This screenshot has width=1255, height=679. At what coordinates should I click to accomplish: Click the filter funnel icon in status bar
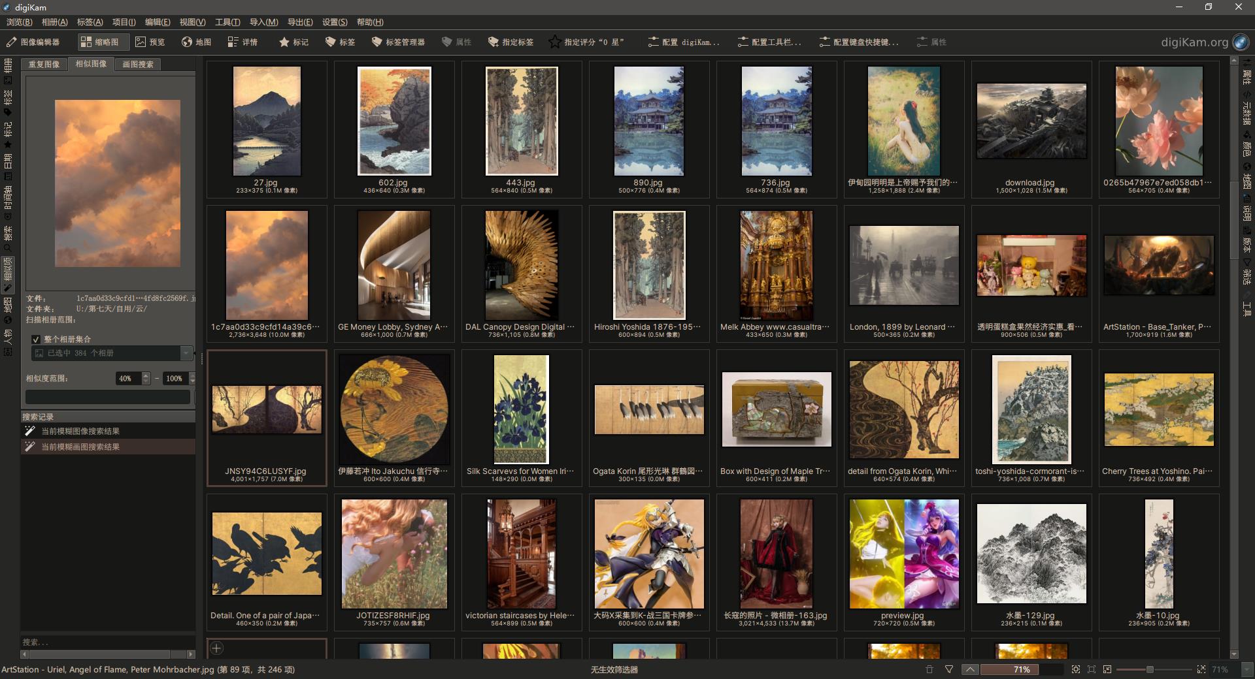(x=949, y=669)
